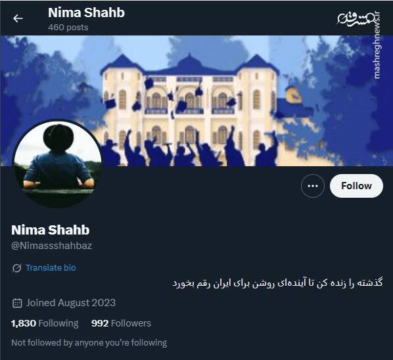Click the back arrow icon
Image resolution: width=393 pixels, height=360 pixels.
[x=18, y=18]
